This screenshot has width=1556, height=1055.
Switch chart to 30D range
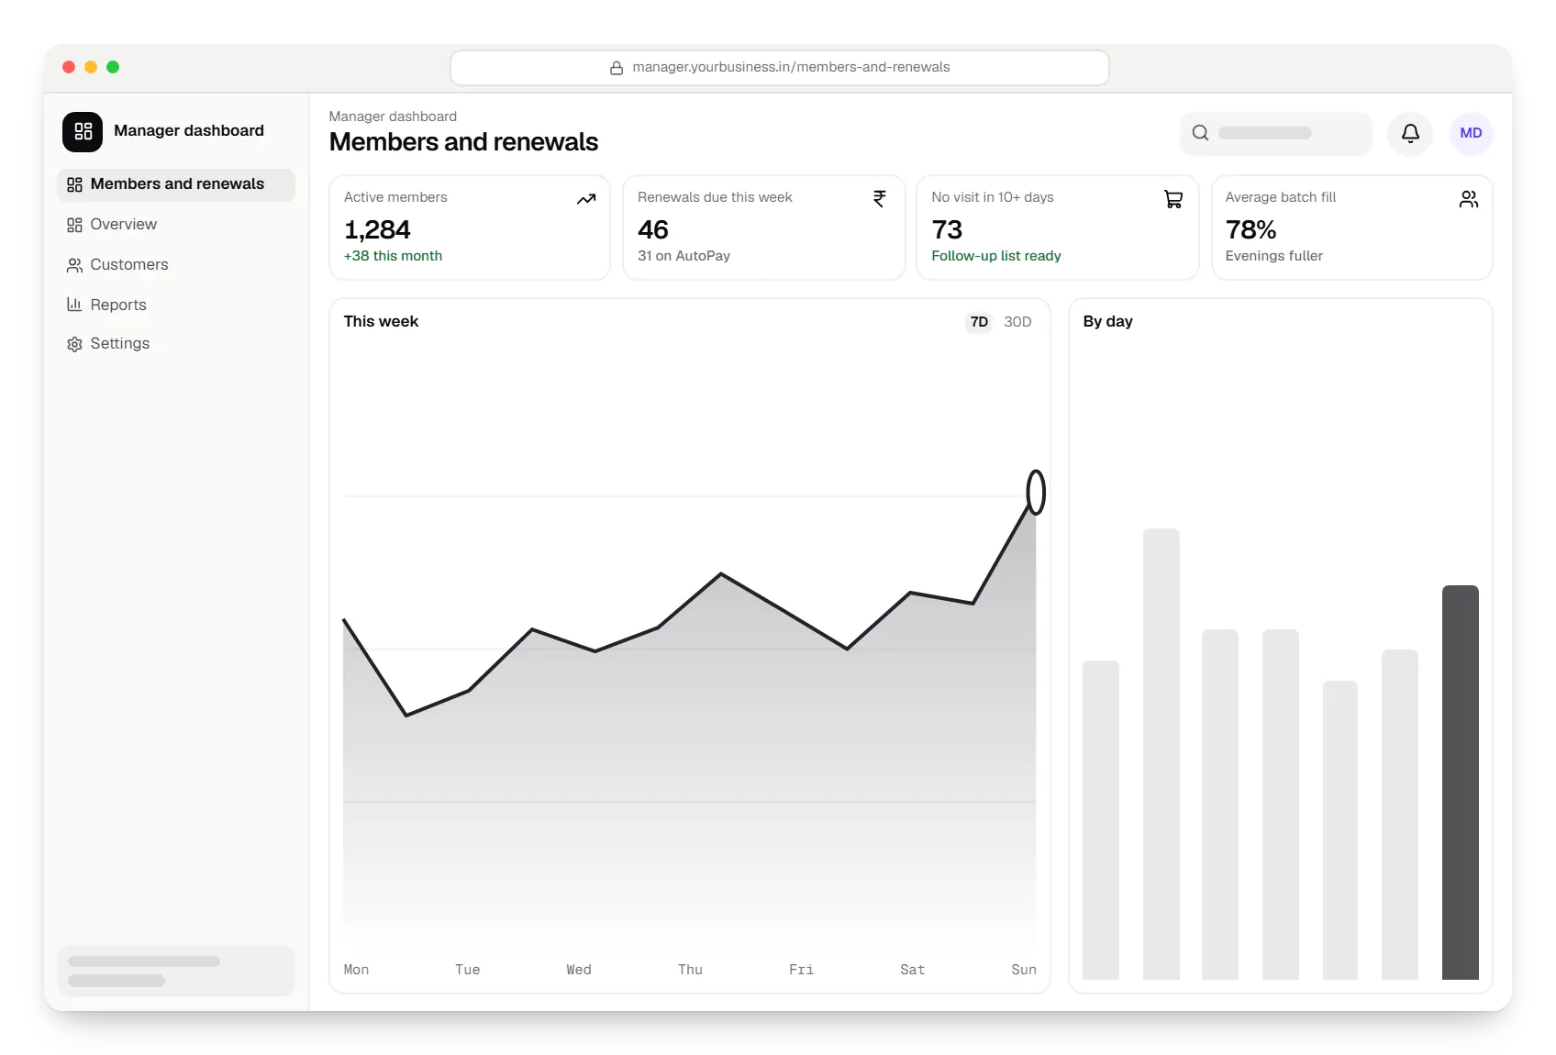pos(1017,322)
